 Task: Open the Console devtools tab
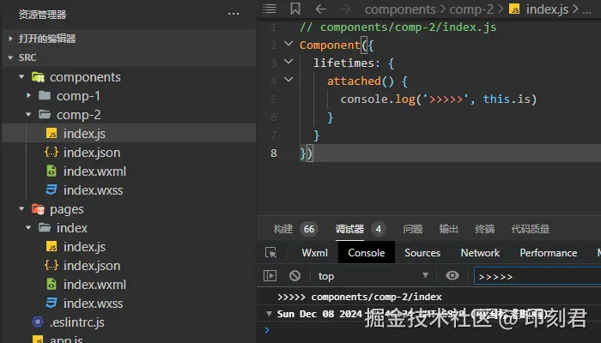click(x=367, y=253)
